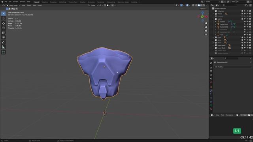
Task: Open text editor Templates menu
Action: [229, 115]
